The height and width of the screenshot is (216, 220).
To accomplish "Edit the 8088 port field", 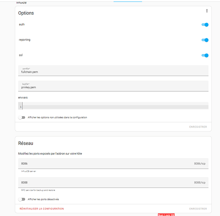I will coord(113,182).
